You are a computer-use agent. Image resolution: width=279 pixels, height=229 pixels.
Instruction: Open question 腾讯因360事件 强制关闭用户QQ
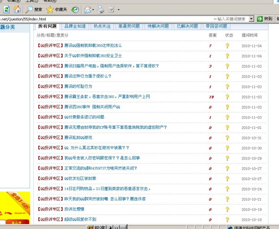tap(92, 107)
